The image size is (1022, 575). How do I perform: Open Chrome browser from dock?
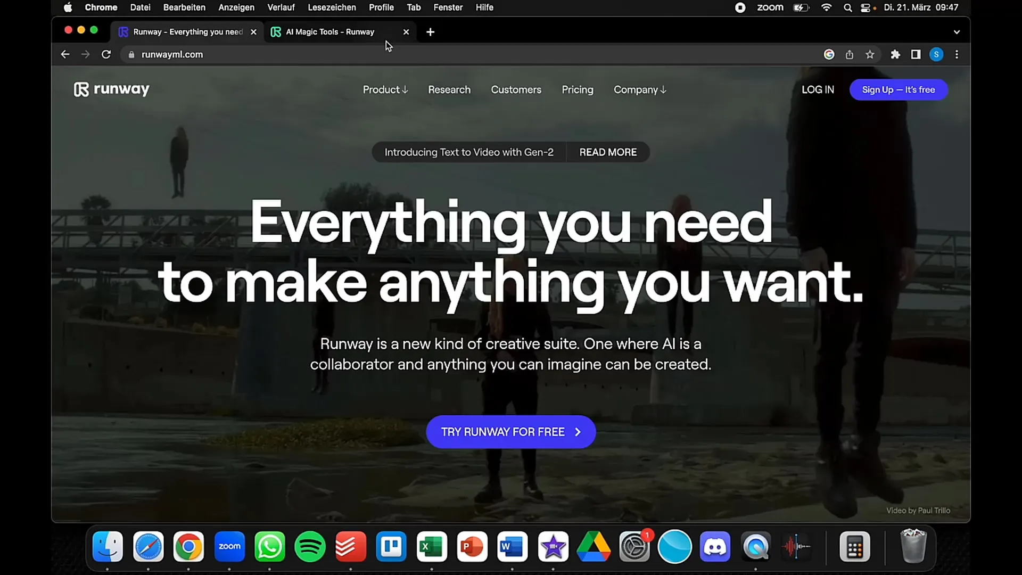point(188,547)
